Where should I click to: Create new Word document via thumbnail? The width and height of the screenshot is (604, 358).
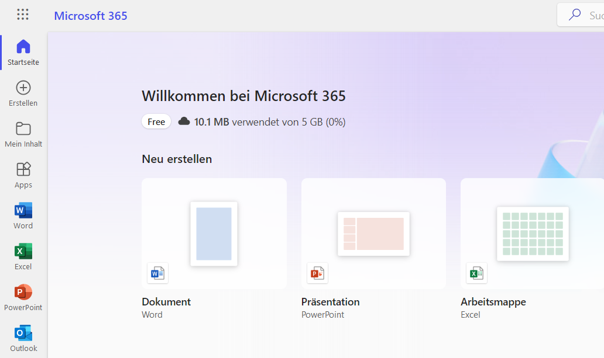point(214,234)
